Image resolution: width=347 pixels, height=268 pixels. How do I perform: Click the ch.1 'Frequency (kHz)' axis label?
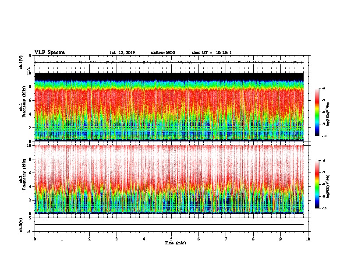click(24, 101)
